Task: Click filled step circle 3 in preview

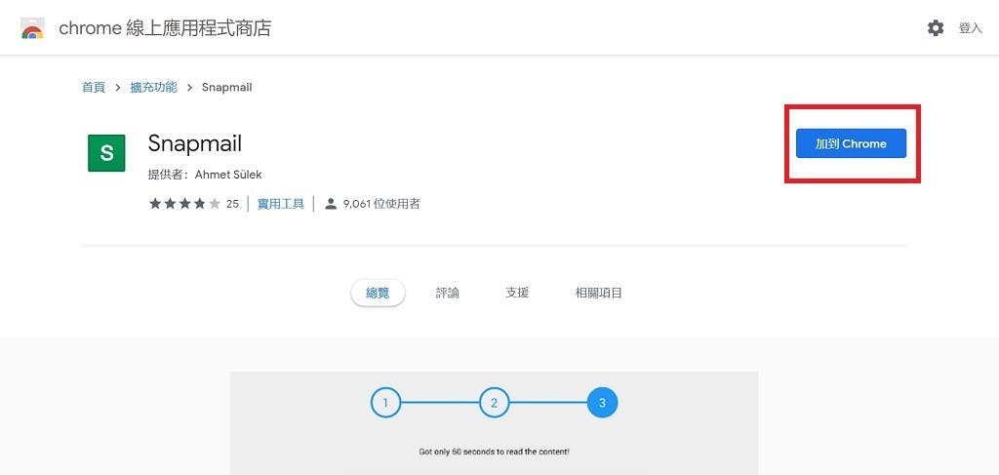Action: point(603,403)
